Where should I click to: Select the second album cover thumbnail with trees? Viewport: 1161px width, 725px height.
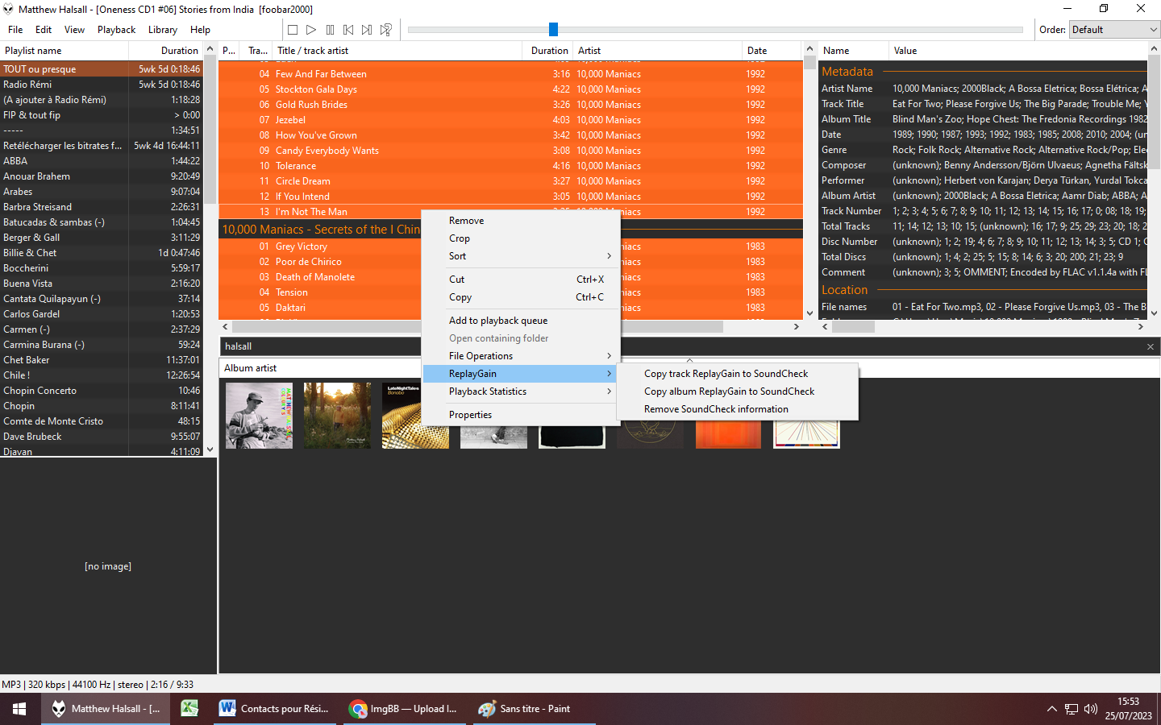337,416
